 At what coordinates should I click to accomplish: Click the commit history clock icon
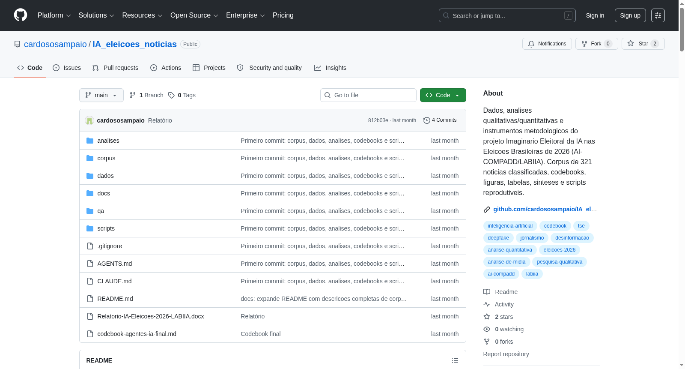coord(426,120)
